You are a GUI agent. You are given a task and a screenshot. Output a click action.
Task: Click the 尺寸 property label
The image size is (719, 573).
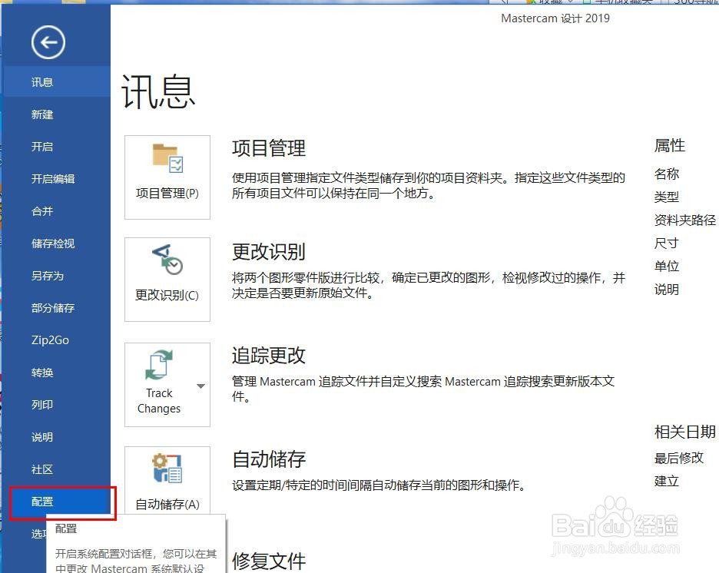click(667, 243)
